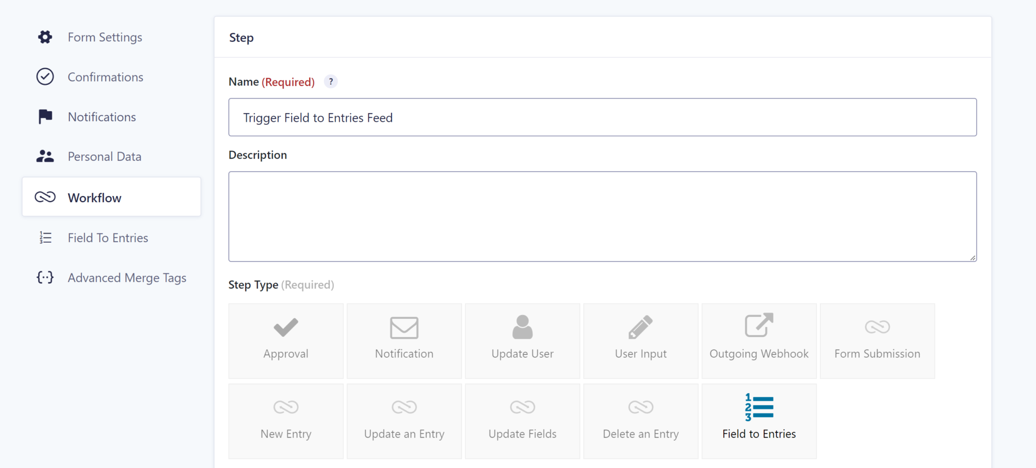Click inside the Description text area
The width and height of the screenshot is (1036, 468).
(x=602, y=216)
